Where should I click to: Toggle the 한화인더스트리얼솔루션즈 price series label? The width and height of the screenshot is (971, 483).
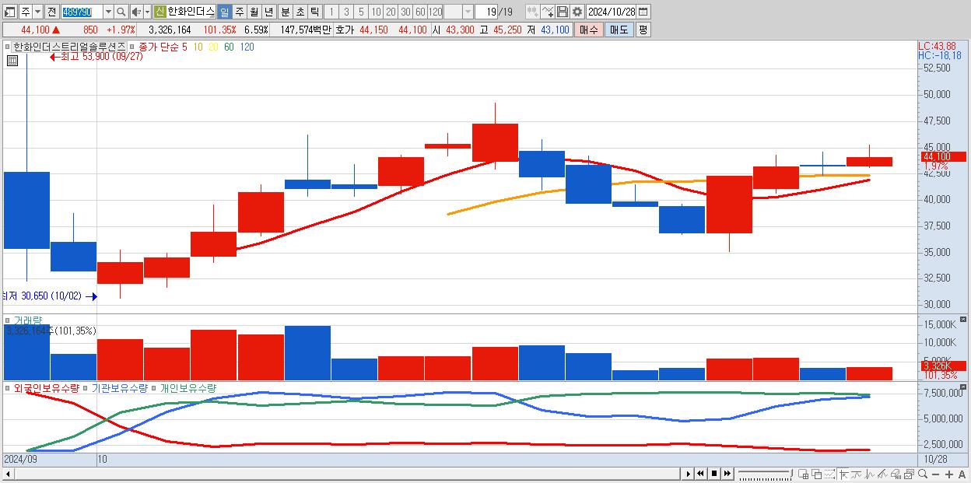click(69, 47)
